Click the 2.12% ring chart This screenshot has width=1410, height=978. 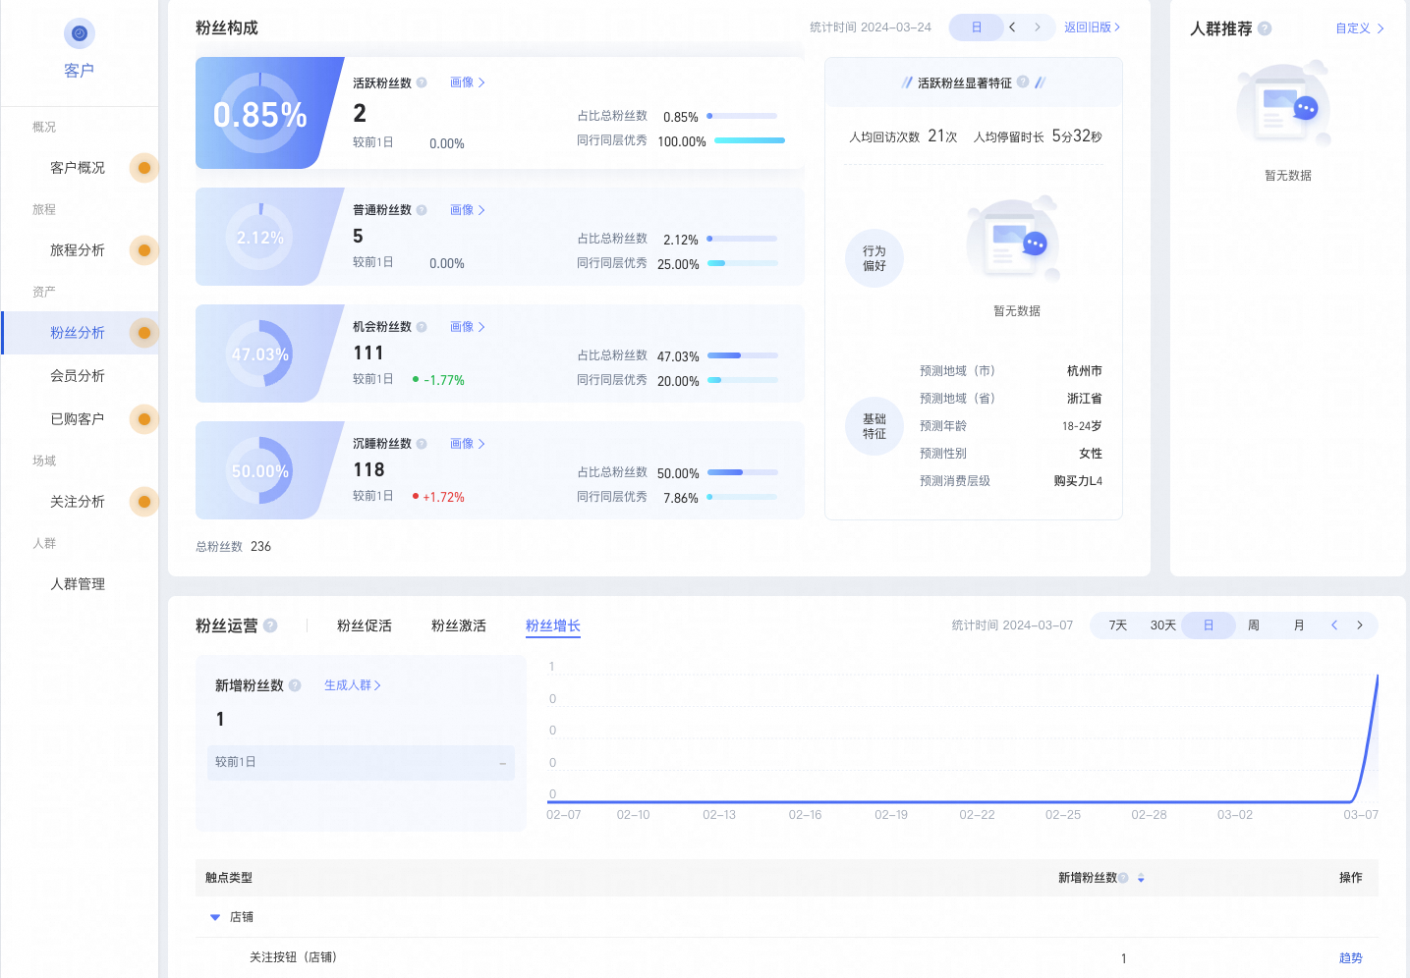[260, 237]
